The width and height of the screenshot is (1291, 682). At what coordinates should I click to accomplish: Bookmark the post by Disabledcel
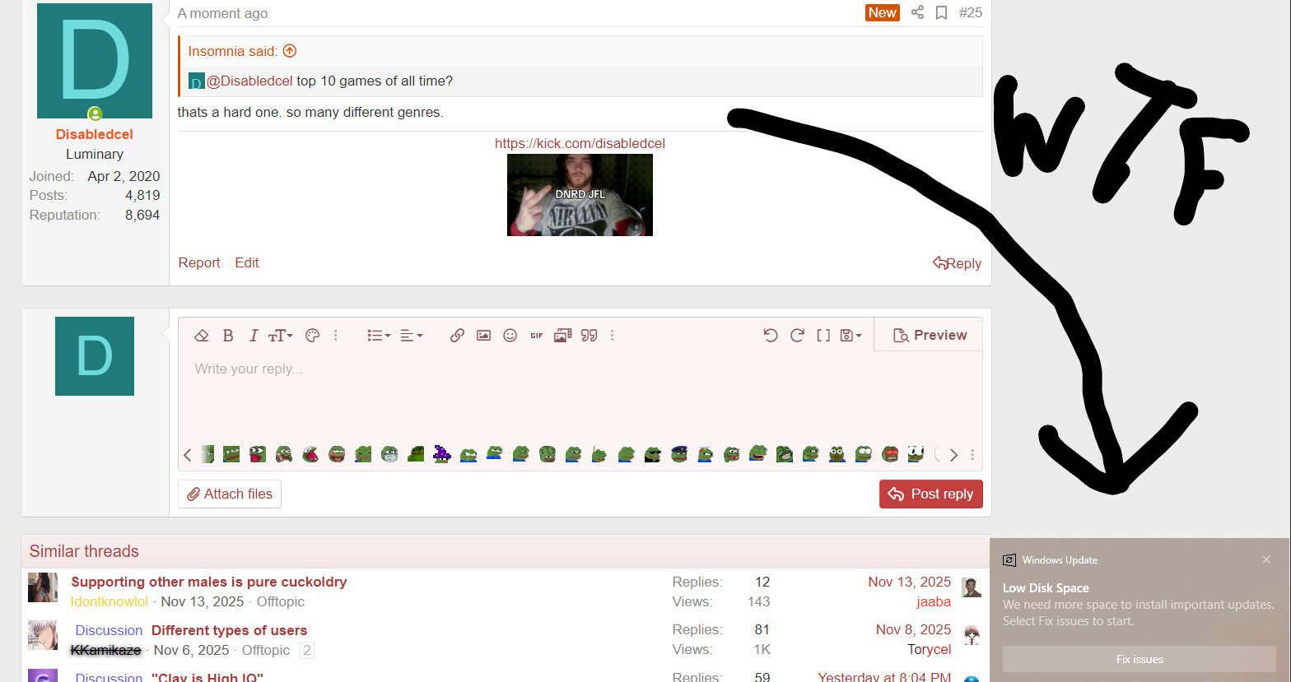tap(941, 13)
